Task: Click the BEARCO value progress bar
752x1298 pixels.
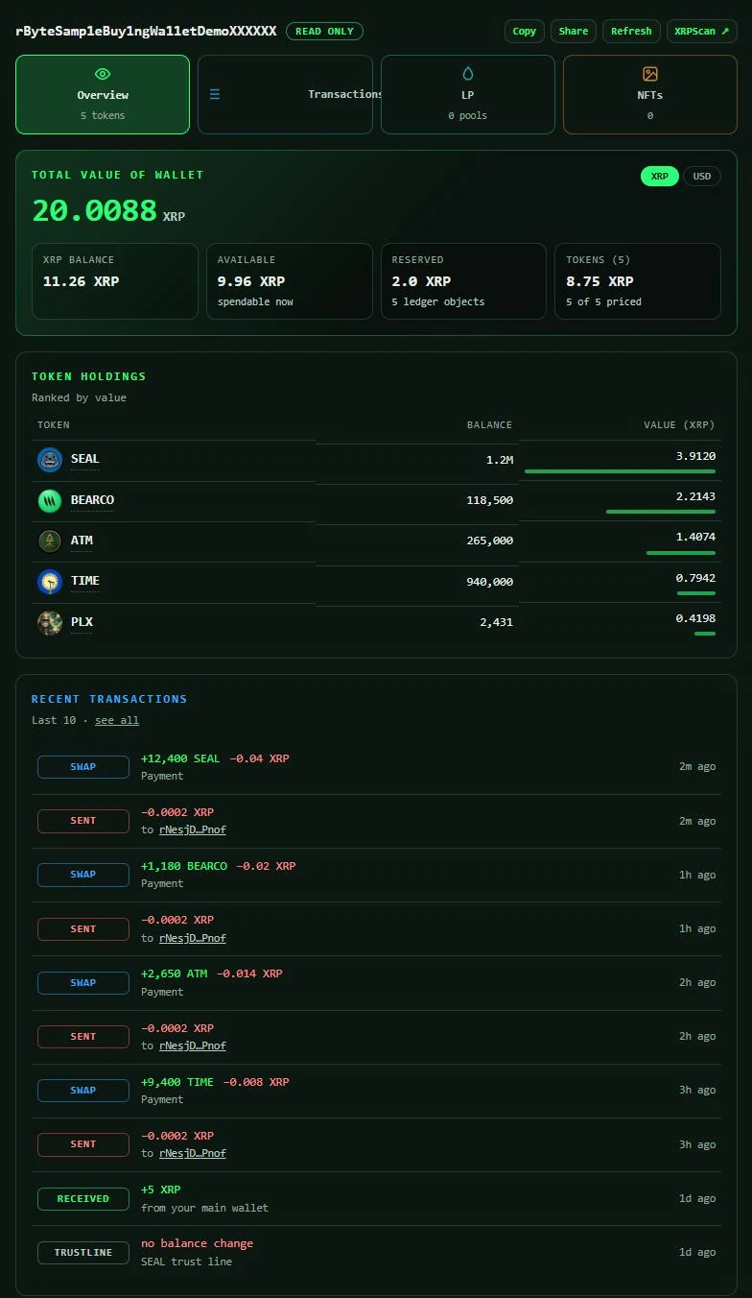Action: point(661,512)
